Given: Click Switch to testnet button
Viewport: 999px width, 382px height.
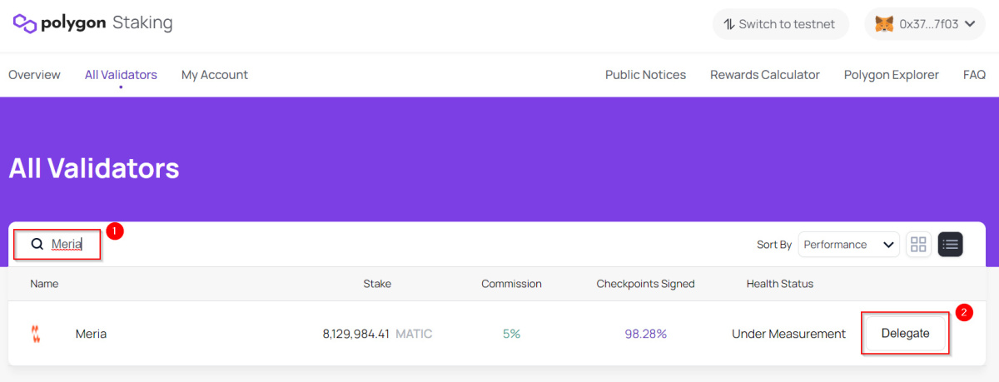Looking at the screenshot, I should [780, 24].
